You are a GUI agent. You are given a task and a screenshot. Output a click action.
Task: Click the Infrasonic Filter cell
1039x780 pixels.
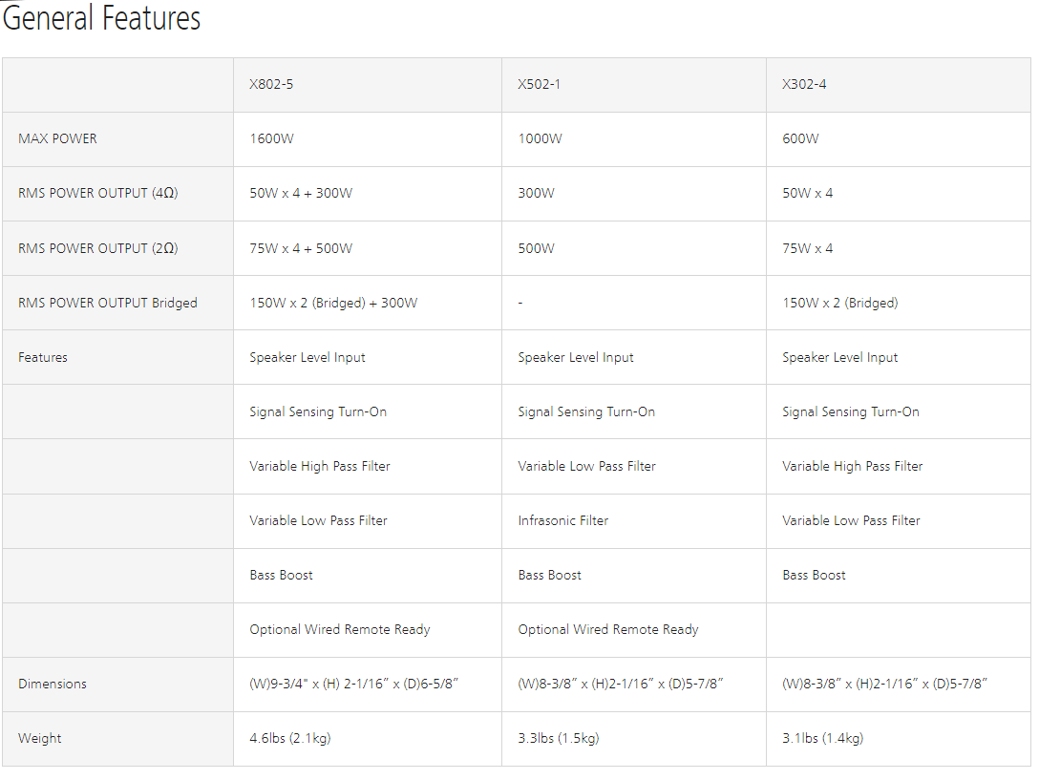tap(562, 520)
